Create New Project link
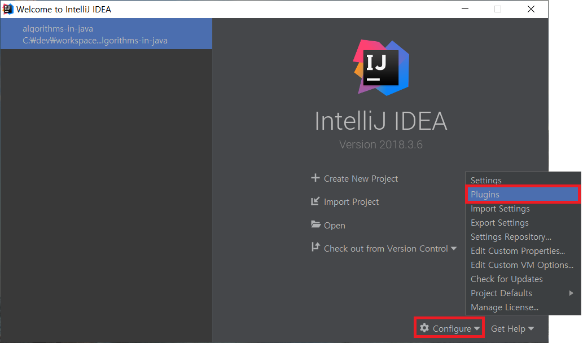 pyautogui.click(x=361, y=179)
